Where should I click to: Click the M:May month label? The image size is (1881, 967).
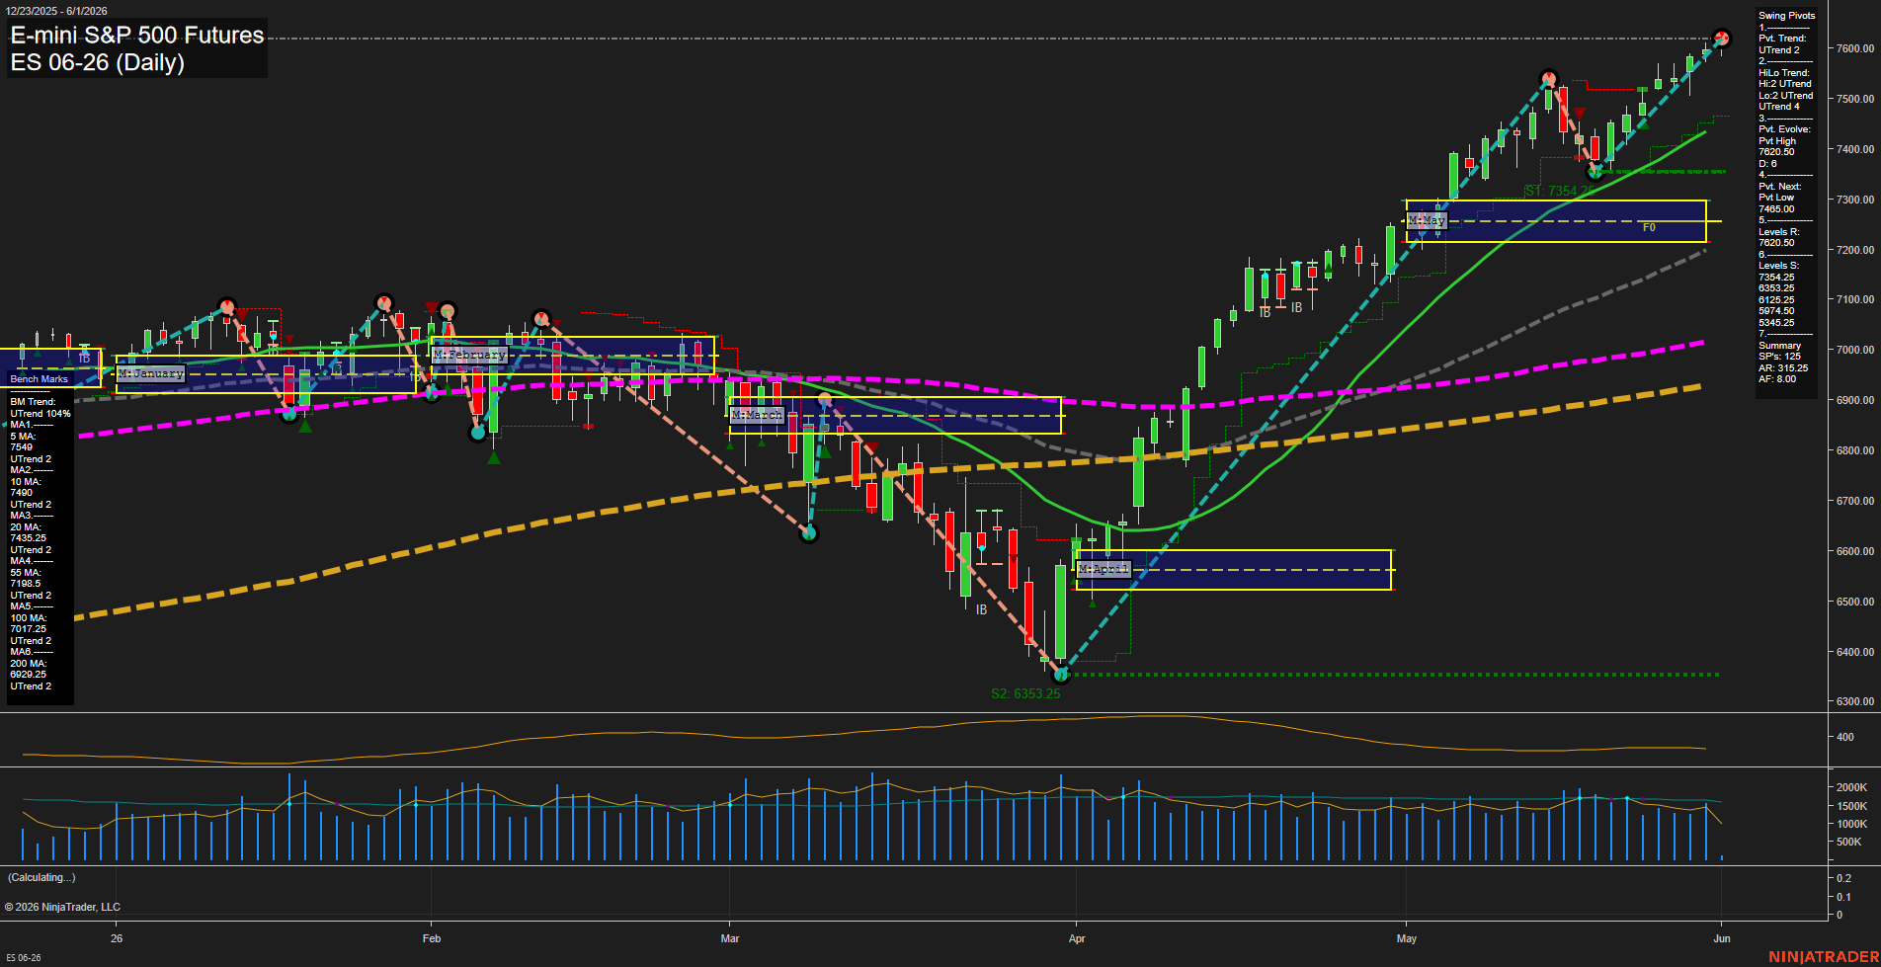tap(1428, 220)
